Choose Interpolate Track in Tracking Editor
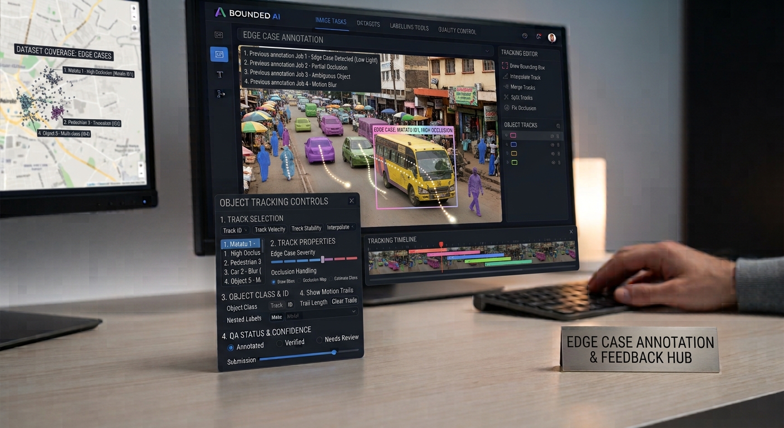The height and width of the screenshot is (428, 784). click(x=521, y=77)
